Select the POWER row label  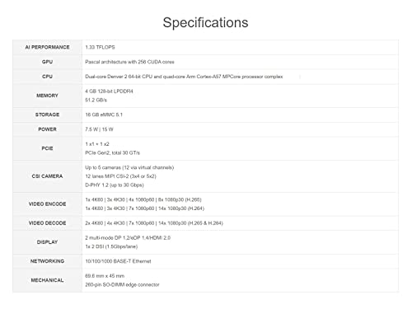point(47,129)
